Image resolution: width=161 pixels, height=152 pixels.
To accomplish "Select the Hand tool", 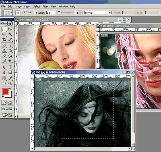I will point(4,83).
